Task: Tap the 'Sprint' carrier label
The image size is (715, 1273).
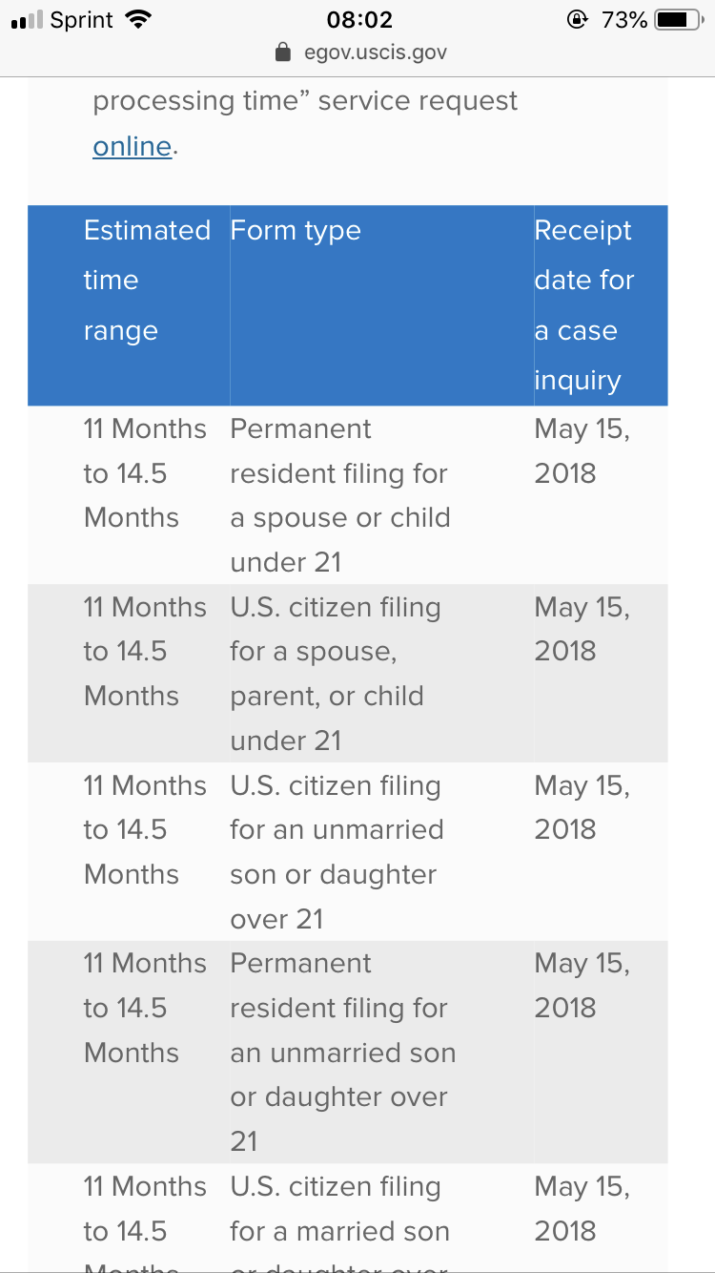Action: [x=83, y=20]
